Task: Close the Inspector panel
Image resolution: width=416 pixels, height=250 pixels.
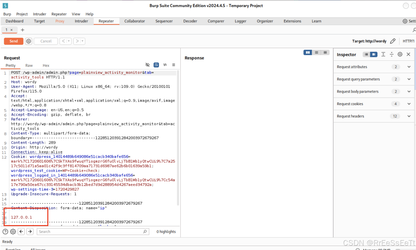Action: point(408,54)
